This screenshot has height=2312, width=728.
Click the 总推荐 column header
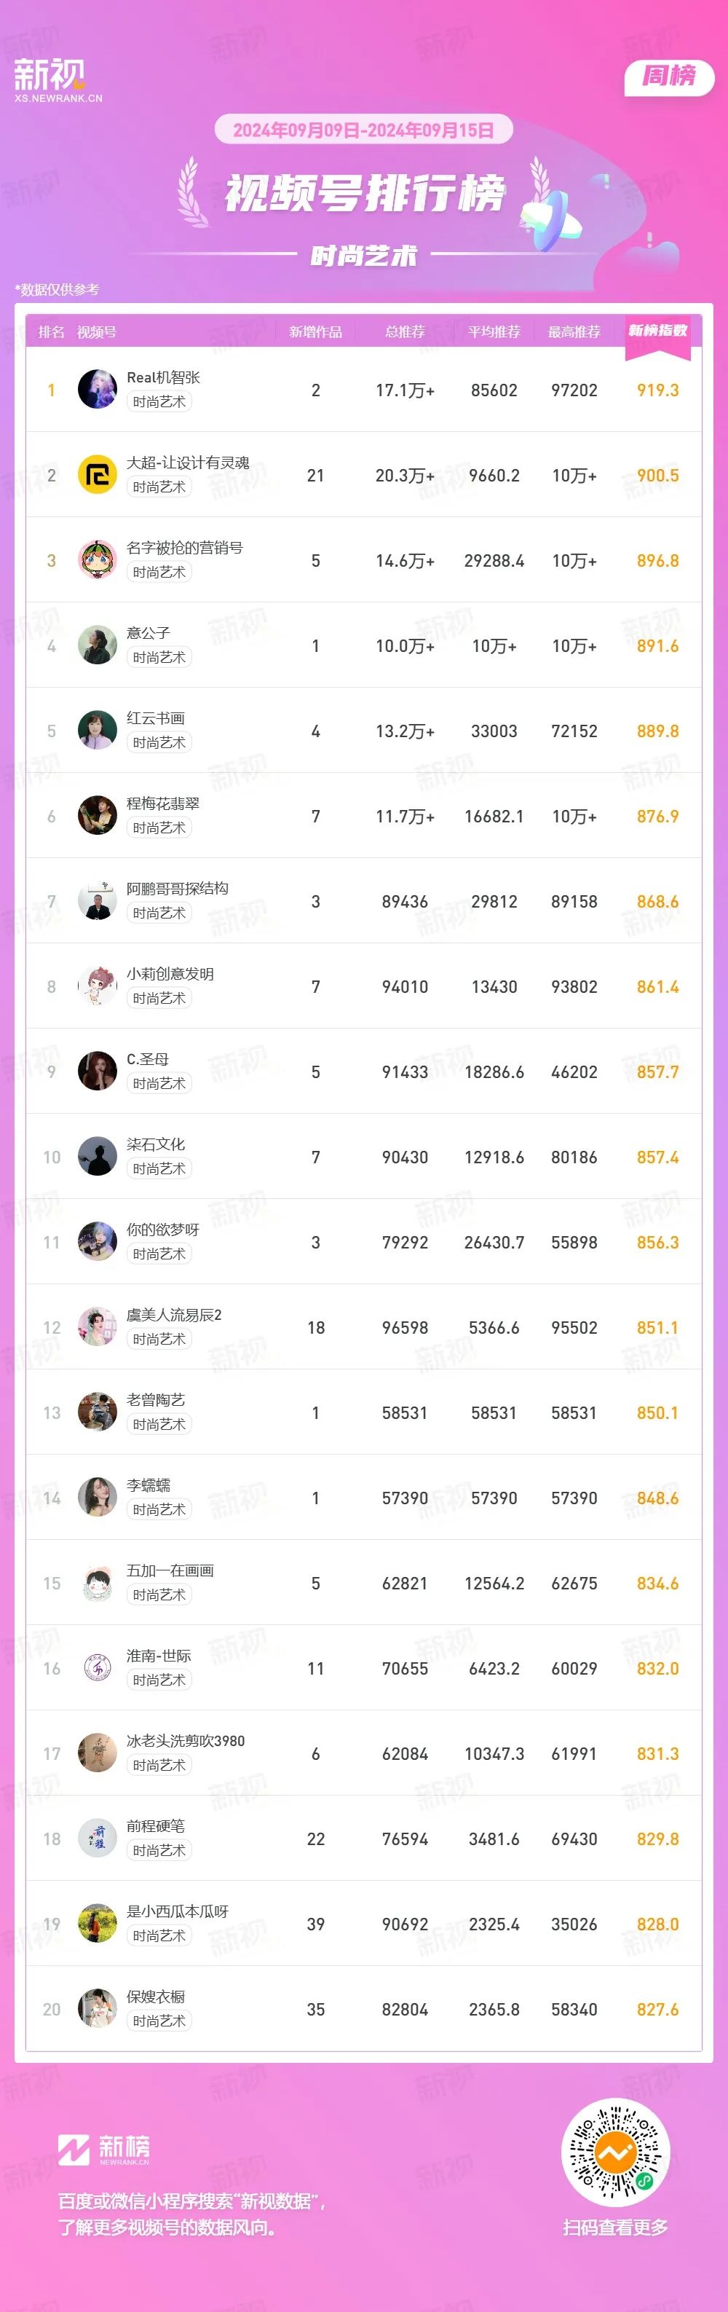[x=405, y=332]
